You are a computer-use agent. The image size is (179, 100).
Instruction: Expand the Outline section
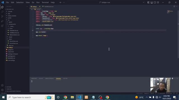[9, 87]
